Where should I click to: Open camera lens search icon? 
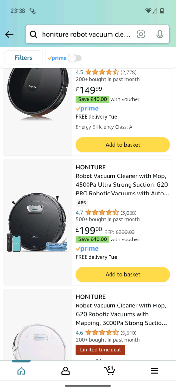pyautogui.click(x=141, y=34)
